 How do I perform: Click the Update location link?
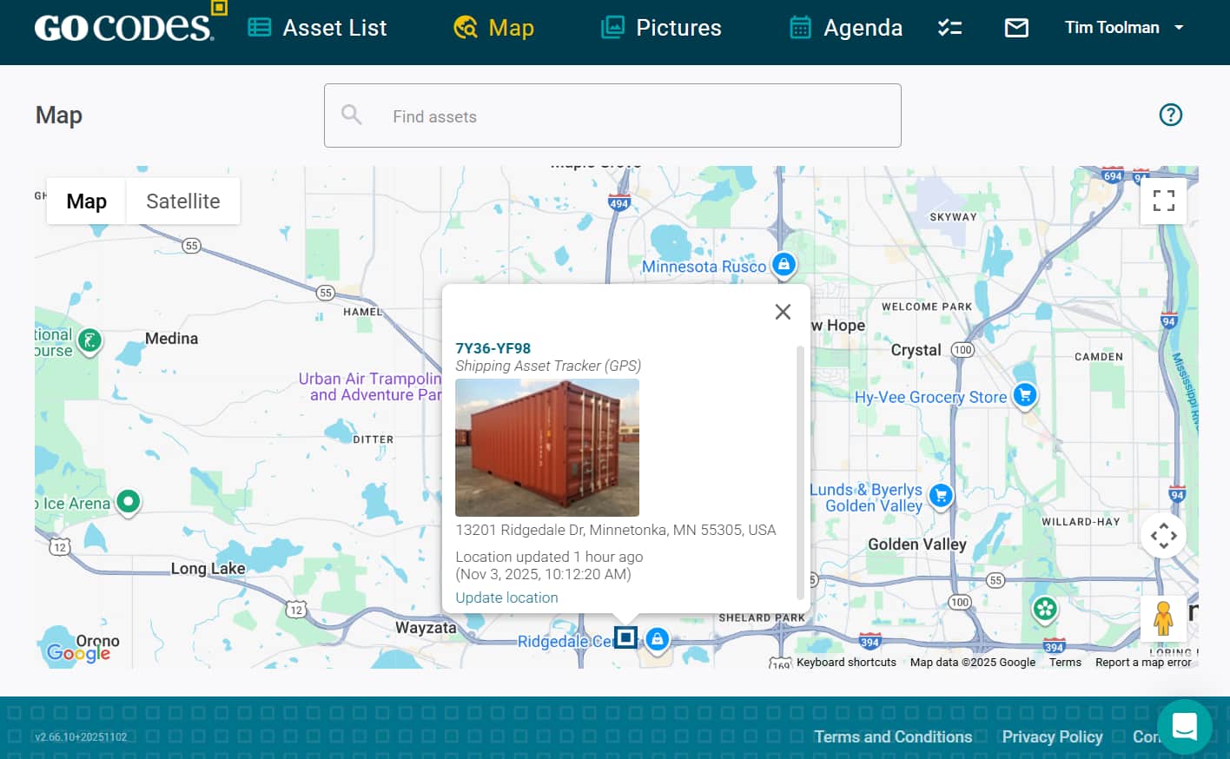pyautogui.click(x=506, y=597)
